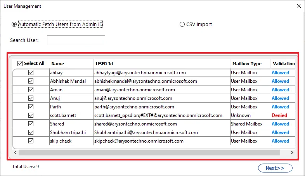The image size is (305, 176).
Task: Click the horizontal scrollbar right arrow
Action: [x=292, y=152]
